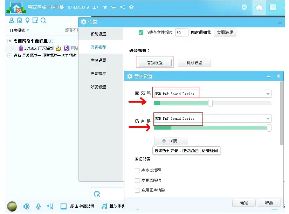289x214 pixels.
Task: Click the shield security icon in title bar
Action: point(131,7)
